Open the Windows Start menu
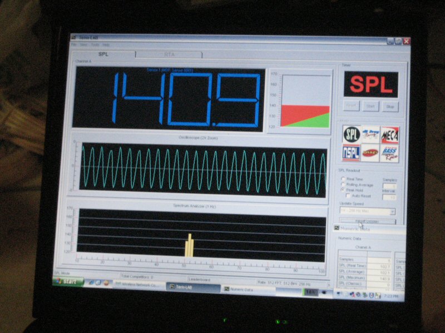The width and height of the screenshot is (445, 333). [x=68, y=281]
